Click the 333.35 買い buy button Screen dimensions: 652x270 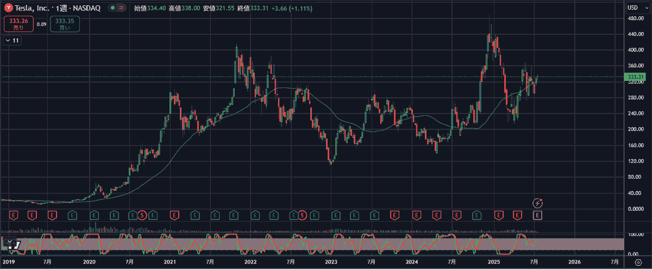65,24
